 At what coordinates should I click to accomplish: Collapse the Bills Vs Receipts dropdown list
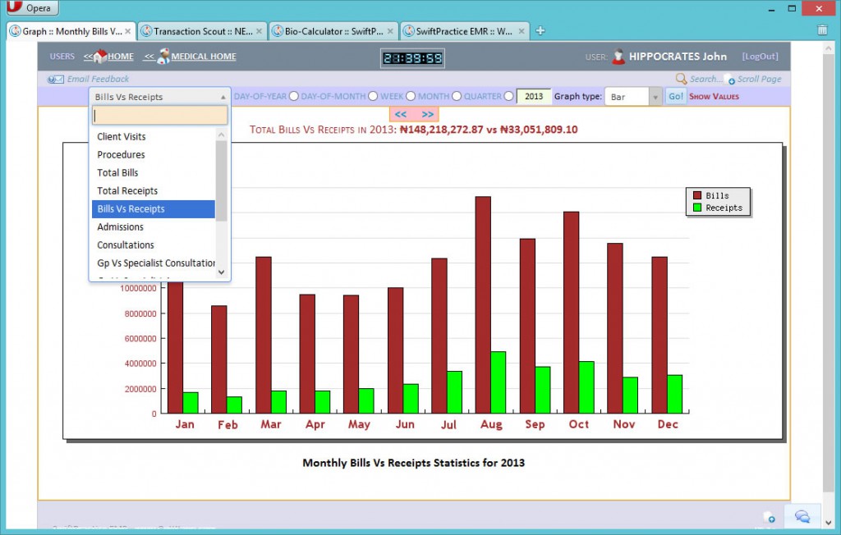coord(223,96)
